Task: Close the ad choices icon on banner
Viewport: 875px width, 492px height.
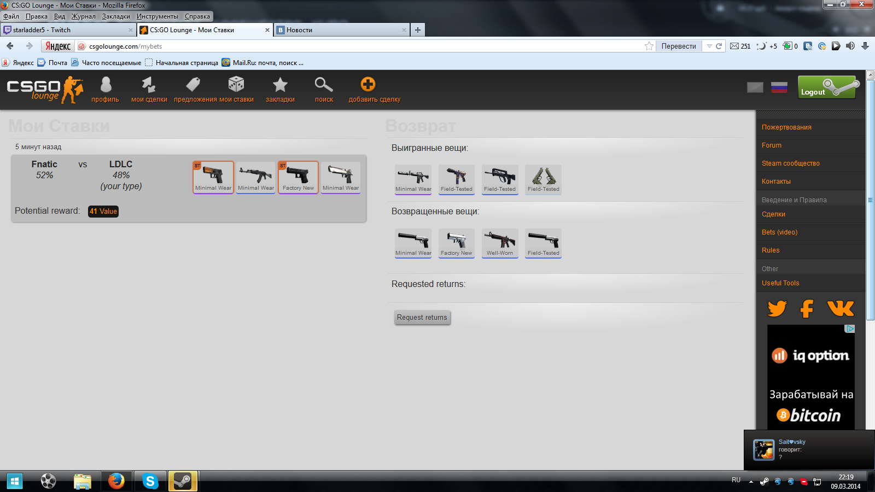Action: tap(850, 329)
